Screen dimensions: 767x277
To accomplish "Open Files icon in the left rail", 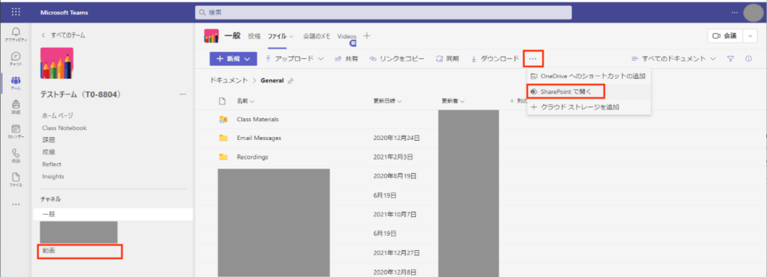I will pos(16,179).
